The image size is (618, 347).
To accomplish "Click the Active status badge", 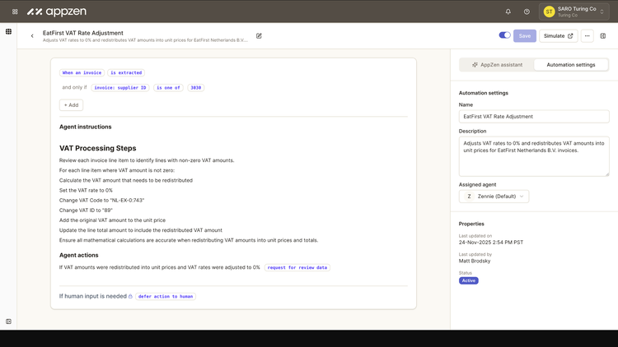I will [468, 280].
